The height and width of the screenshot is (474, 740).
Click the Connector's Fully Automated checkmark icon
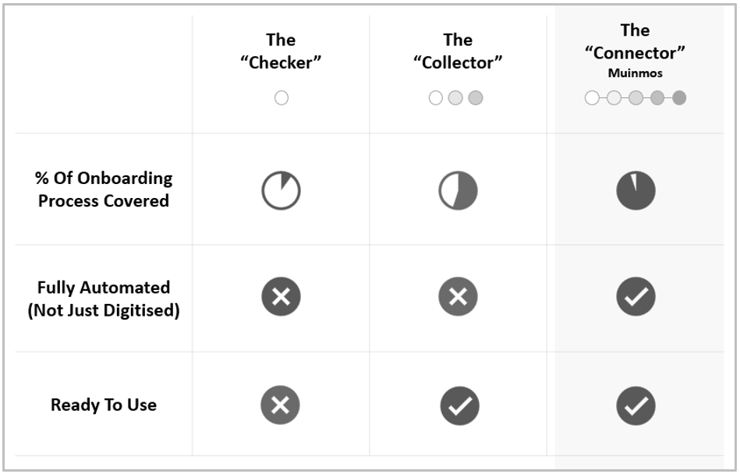point(636,297)
